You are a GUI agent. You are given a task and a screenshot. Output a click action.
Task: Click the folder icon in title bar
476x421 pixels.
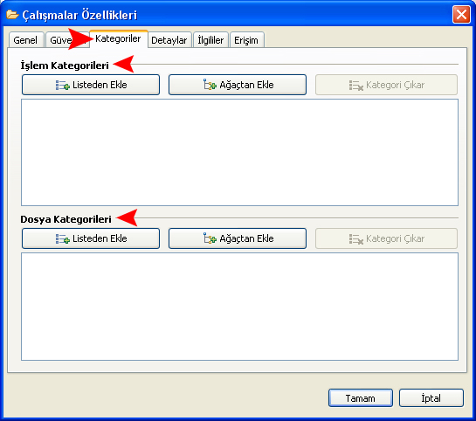pos(12,15)
